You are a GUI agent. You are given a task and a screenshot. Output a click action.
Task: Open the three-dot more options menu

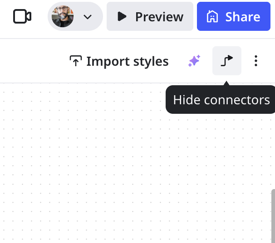point(256,61)
